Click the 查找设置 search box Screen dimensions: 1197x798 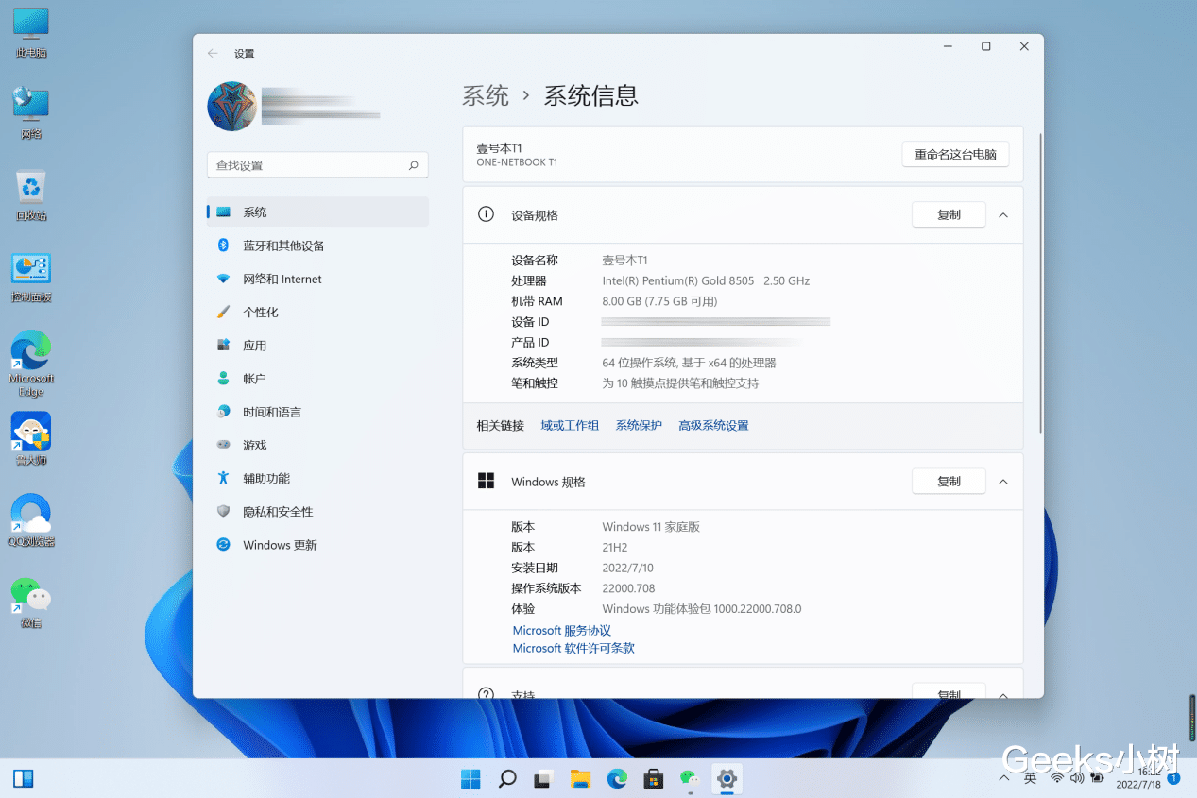coord(317,164)
